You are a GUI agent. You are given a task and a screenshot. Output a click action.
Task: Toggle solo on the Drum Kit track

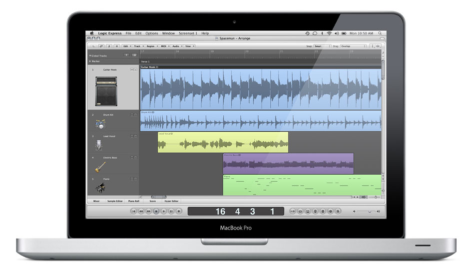click(135, 115)
